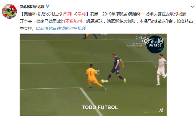196x118 pixels.
Task: Click the football at the striker's feet
Action: click(102, 81)
